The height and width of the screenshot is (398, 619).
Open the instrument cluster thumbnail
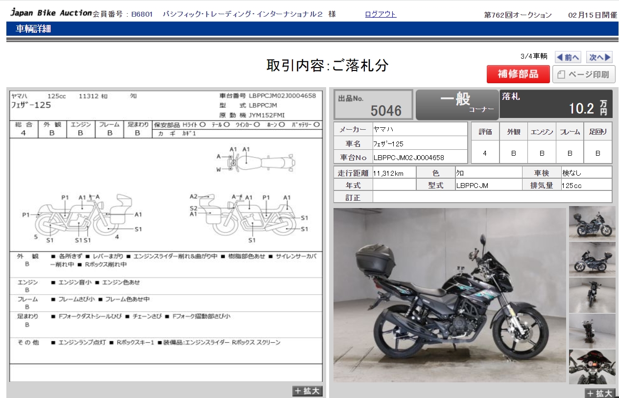(x=592, y=367)
